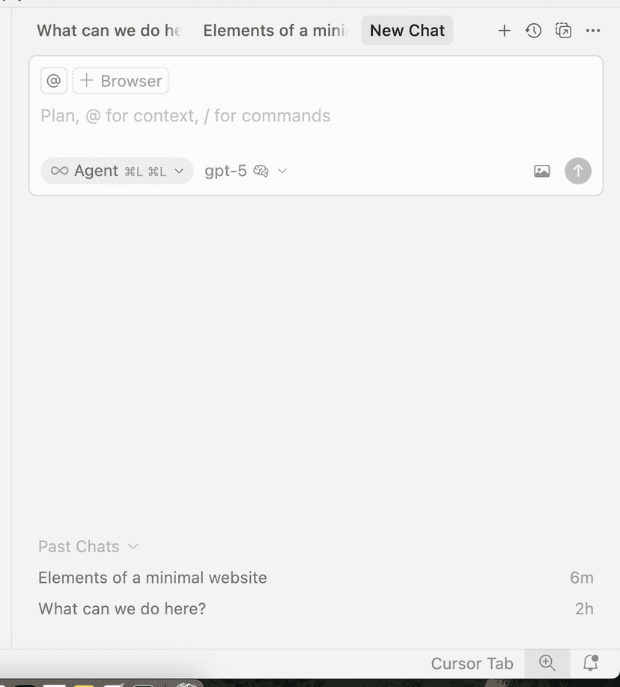This screenshot has width=620, height=687.
Task: Open the past chat What can we do here
Action: (x=121, y=609)
